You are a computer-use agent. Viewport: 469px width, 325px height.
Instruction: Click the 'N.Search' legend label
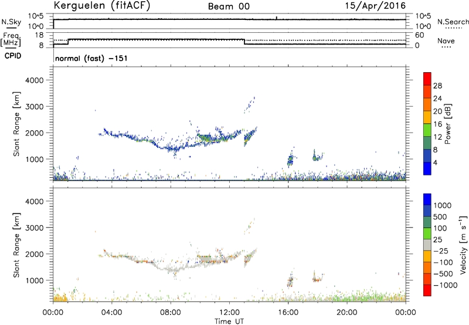pos(453,22)
